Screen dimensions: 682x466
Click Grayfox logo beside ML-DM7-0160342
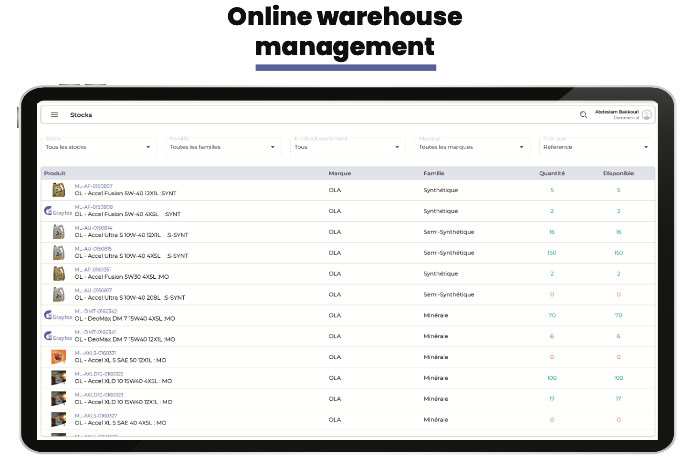pos(58,315)
